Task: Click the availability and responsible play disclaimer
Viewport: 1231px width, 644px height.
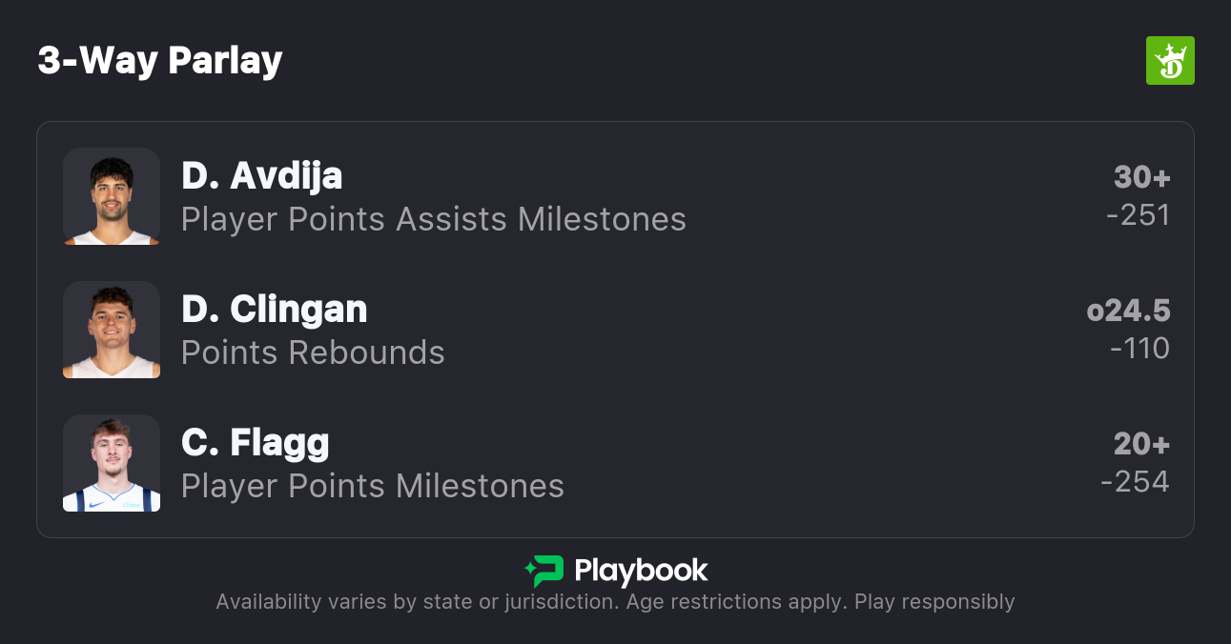Action: (x=615, y=602)
